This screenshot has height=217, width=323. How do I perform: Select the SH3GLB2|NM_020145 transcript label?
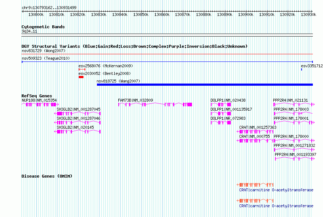coord(75,127)
